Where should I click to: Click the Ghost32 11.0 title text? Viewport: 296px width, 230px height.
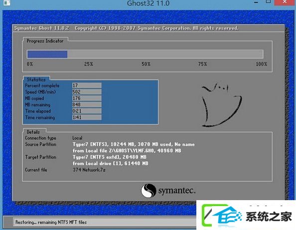[x=148, y=3]
